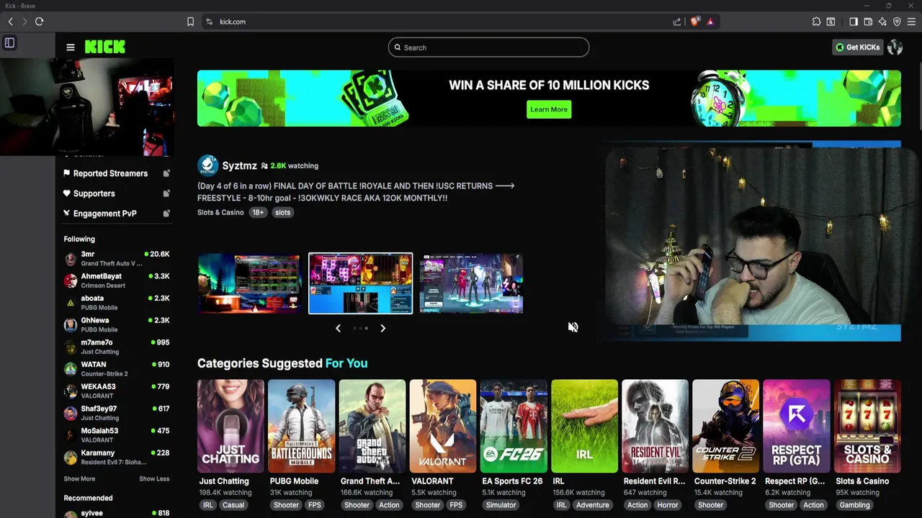Click the Learn More banner button
Image resolution: width=922 pixels, height=518 pixels.
click(549, 109)
